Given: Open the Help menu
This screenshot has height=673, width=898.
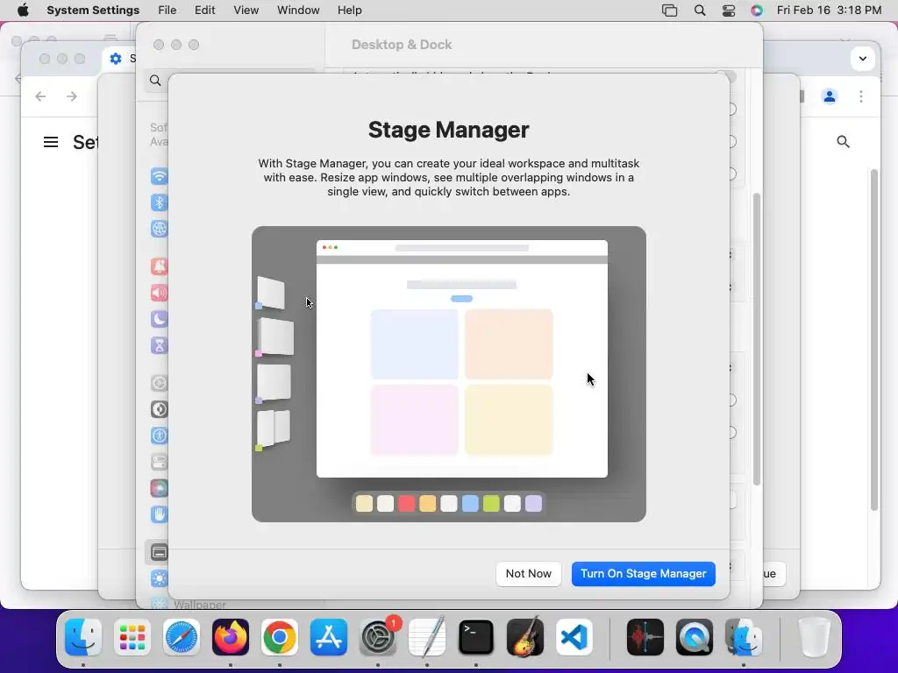Looking at the screenshot, I should tap(349, 11).
